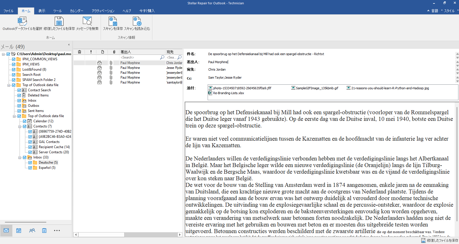This screenshot has width=459, height=244.
Task: Select Paul Morphine to Chris Jordar message
Action: click(x=128, y=63)
